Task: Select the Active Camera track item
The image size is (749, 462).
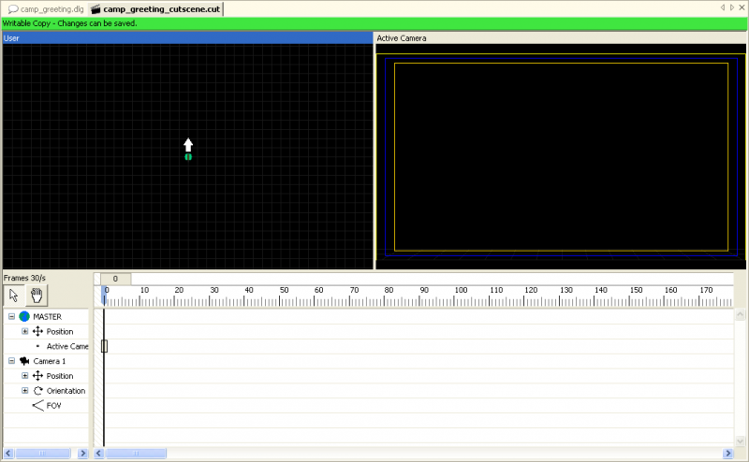Action: [66, 347]
